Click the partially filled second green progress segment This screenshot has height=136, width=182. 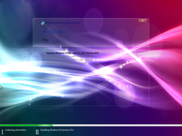(45, 125)
